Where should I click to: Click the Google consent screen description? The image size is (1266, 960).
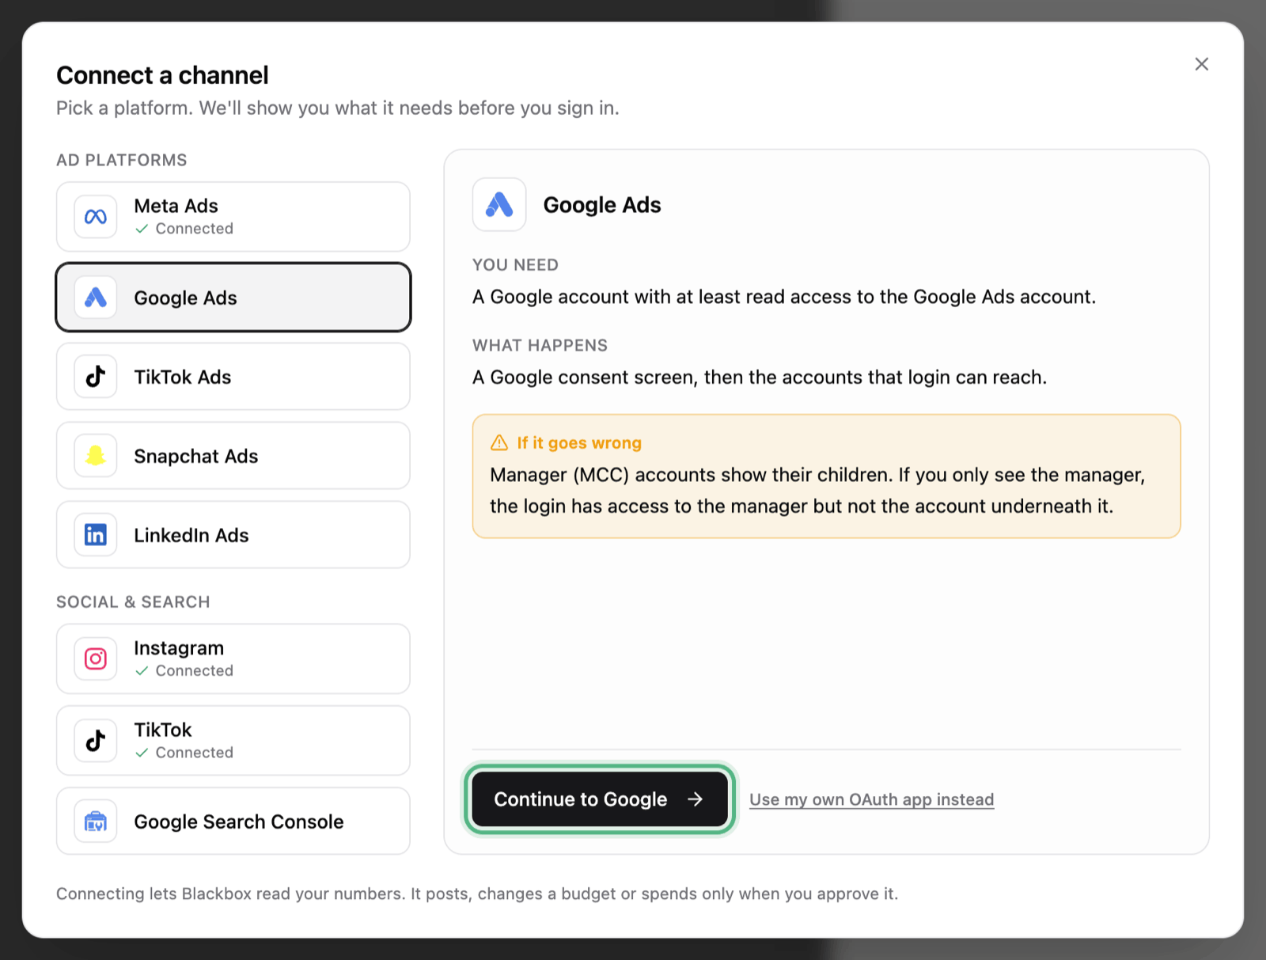tap(760, 378)
